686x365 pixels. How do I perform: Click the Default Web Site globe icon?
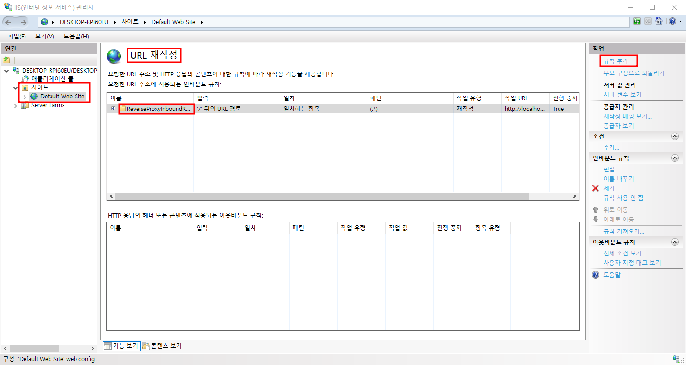click(34, 97)
